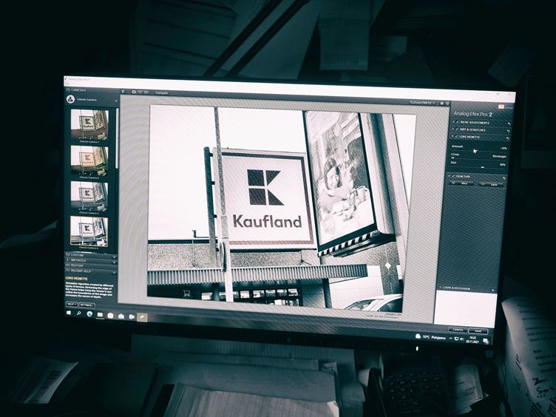
Task: Collapse the Instant Help section
Action: [x=91, y=271]
